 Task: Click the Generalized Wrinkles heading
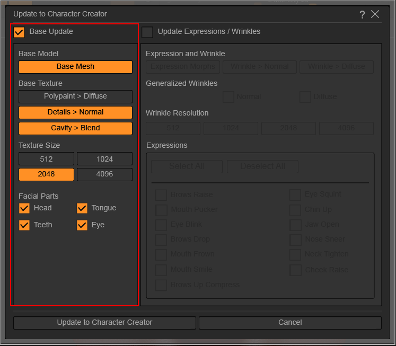pyautogui.click(x=181, y=83)
